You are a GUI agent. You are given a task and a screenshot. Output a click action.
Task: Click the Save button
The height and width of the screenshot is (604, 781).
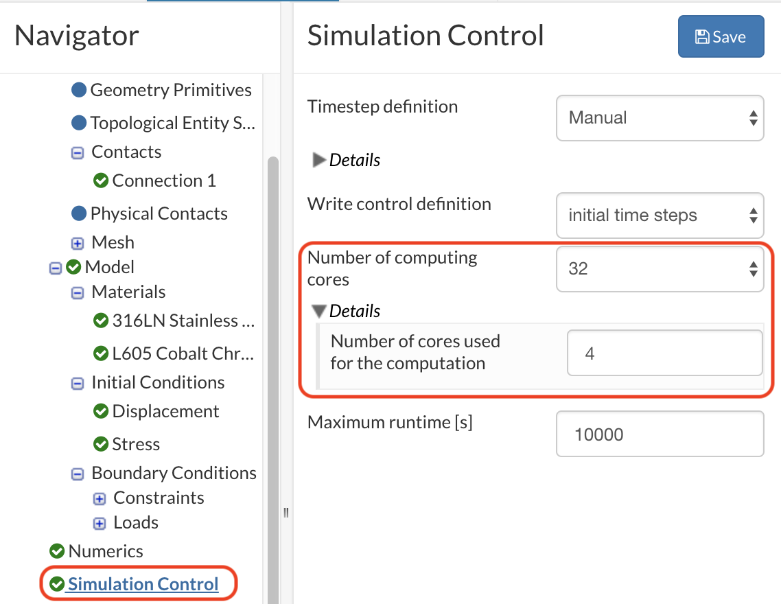[x=721, y=36]
